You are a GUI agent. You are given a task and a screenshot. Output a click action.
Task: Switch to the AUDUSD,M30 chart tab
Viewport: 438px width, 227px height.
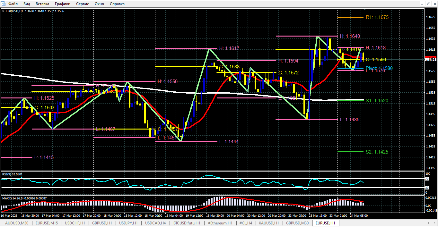pyautogui.click(x=17, y=223)
